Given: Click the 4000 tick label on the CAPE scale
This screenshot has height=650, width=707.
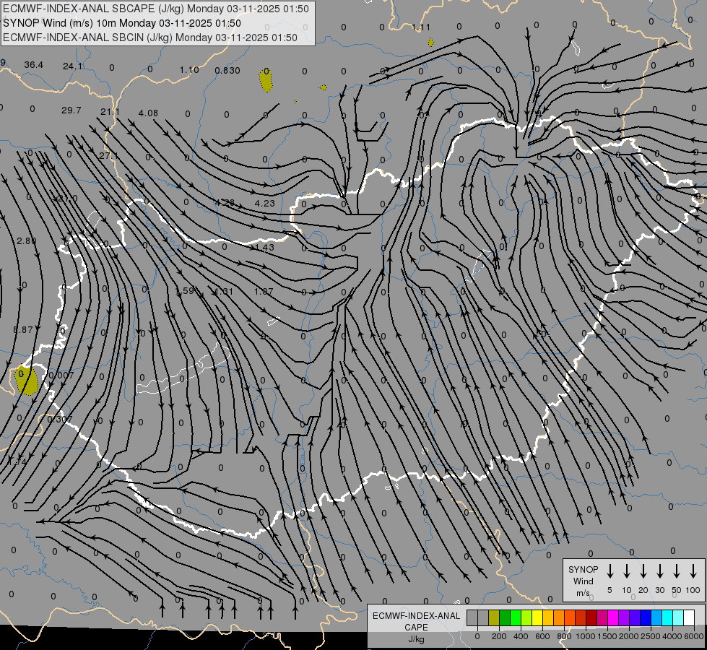Looking at the screenshot, I should pyautogui.click(x=672, y=636).
